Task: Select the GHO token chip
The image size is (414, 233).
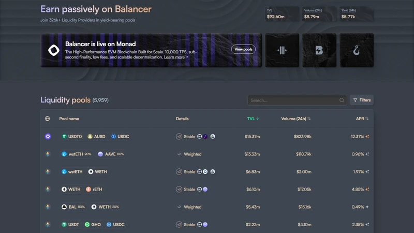Action: 93,225
